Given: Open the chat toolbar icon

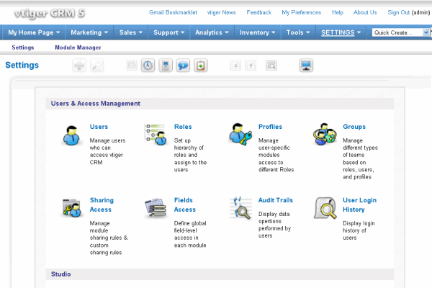Looking at the screenshot, I should [x=183, y=66].
